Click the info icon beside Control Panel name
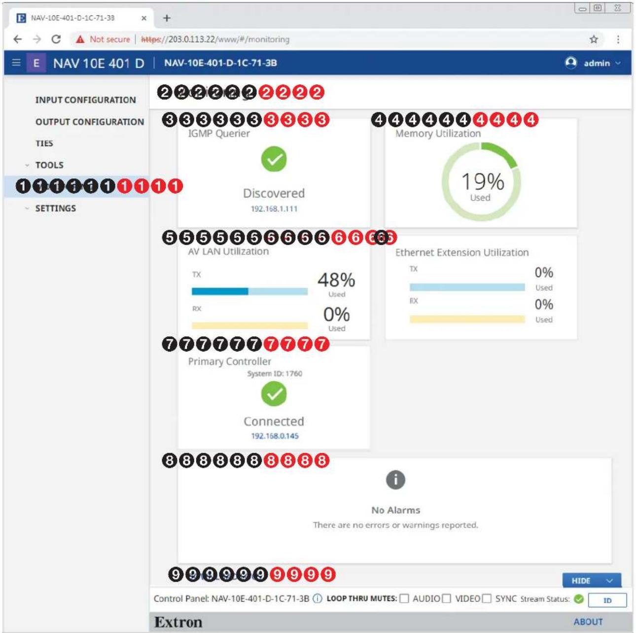Image resolution: width=636 pixels, height=633 pixels. coord(318,599)
